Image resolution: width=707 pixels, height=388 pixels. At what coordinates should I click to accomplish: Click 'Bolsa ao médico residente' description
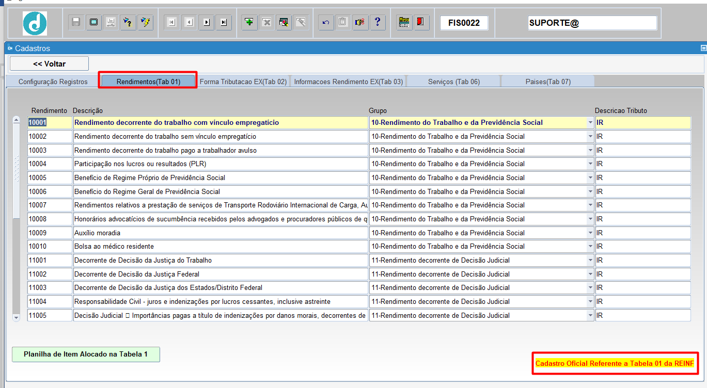point(221,247)
